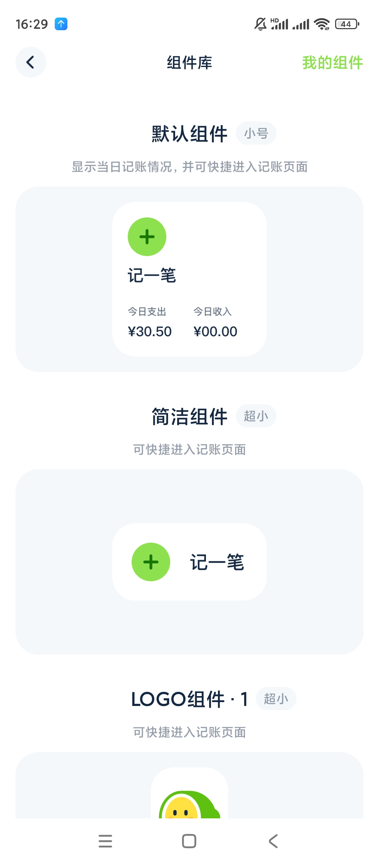Tap the 默认组件 section heading
Screen dimensions: 379x864
coord(189,134)
